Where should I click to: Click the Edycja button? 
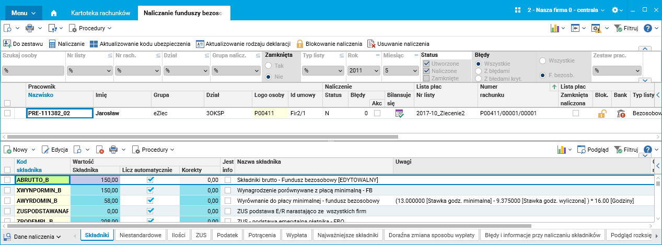(55, 150)
